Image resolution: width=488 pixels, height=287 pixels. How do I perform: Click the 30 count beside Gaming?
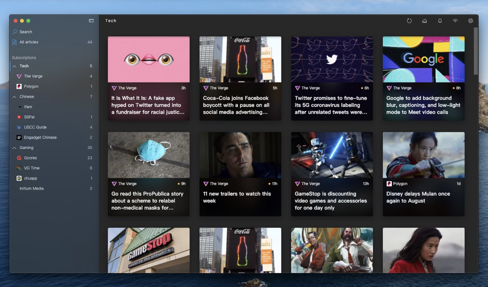click(90, 147)
